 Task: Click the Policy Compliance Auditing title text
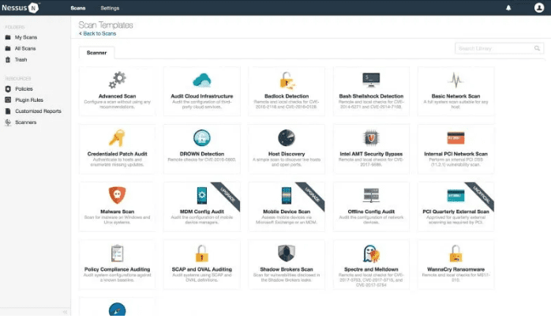(117, 269)
